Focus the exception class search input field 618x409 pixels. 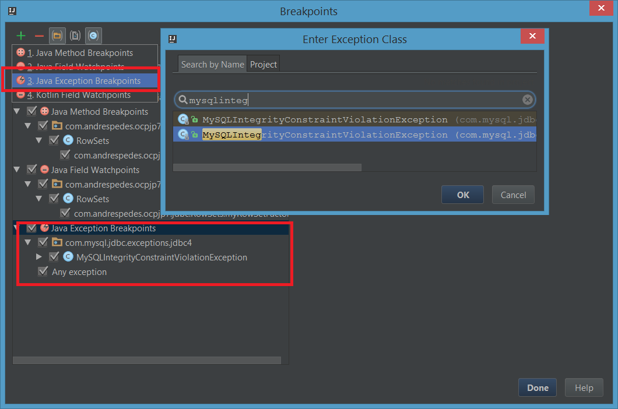click(354, 100)
